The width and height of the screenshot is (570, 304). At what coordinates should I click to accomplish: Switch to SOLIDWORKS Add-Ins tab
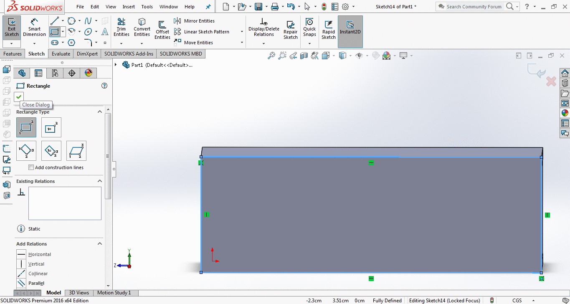point(129,54)
